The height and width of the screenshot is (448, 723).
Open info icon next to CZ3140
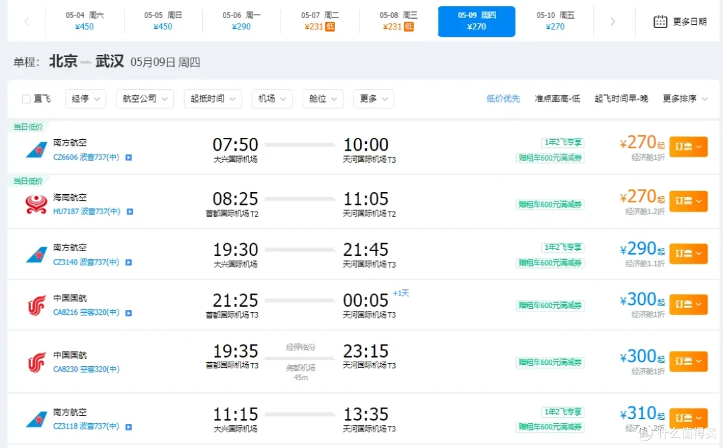(x=129, y=262)
